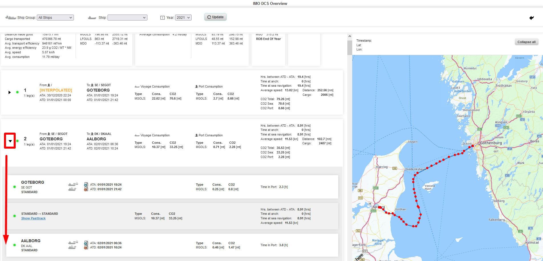
Task: Collapse voyage 2 with the down arrow
Action: [10, 141]
